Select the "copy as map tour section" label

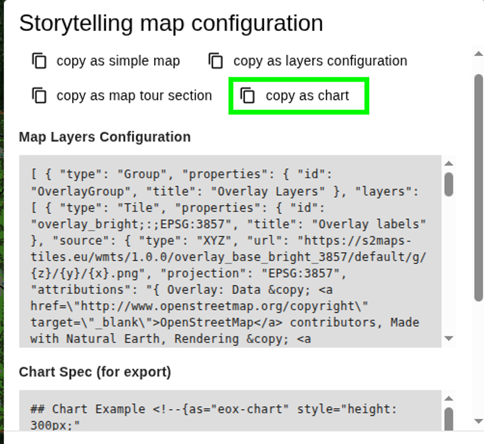point(134,95)
